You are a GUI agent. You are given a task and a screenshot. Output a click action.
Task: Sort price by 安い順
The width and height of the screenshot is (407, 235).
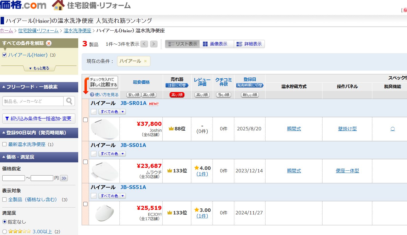(x=134, y=95)
